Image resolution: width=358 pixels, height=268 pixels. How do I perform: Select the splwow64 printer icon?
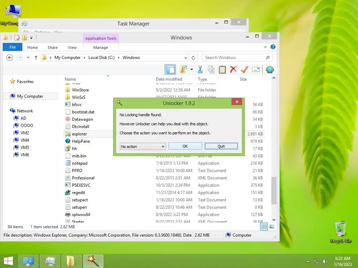(x=68, y=215)
